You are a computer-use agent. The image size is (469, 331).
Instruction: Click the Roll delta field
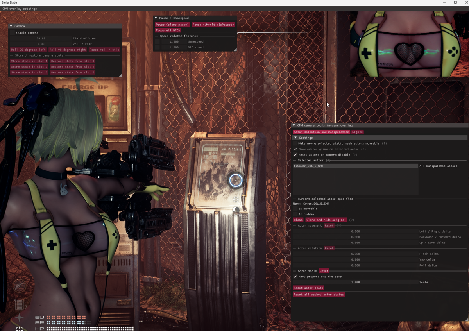pos(355,265)
